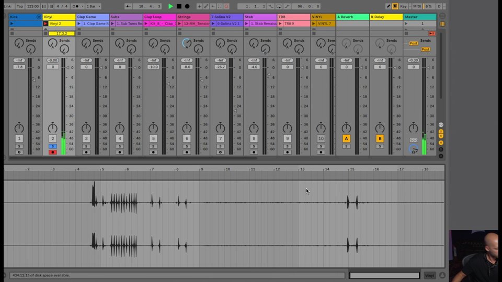
Task: Select the A Reverb return header
Action: coord(352,17)
